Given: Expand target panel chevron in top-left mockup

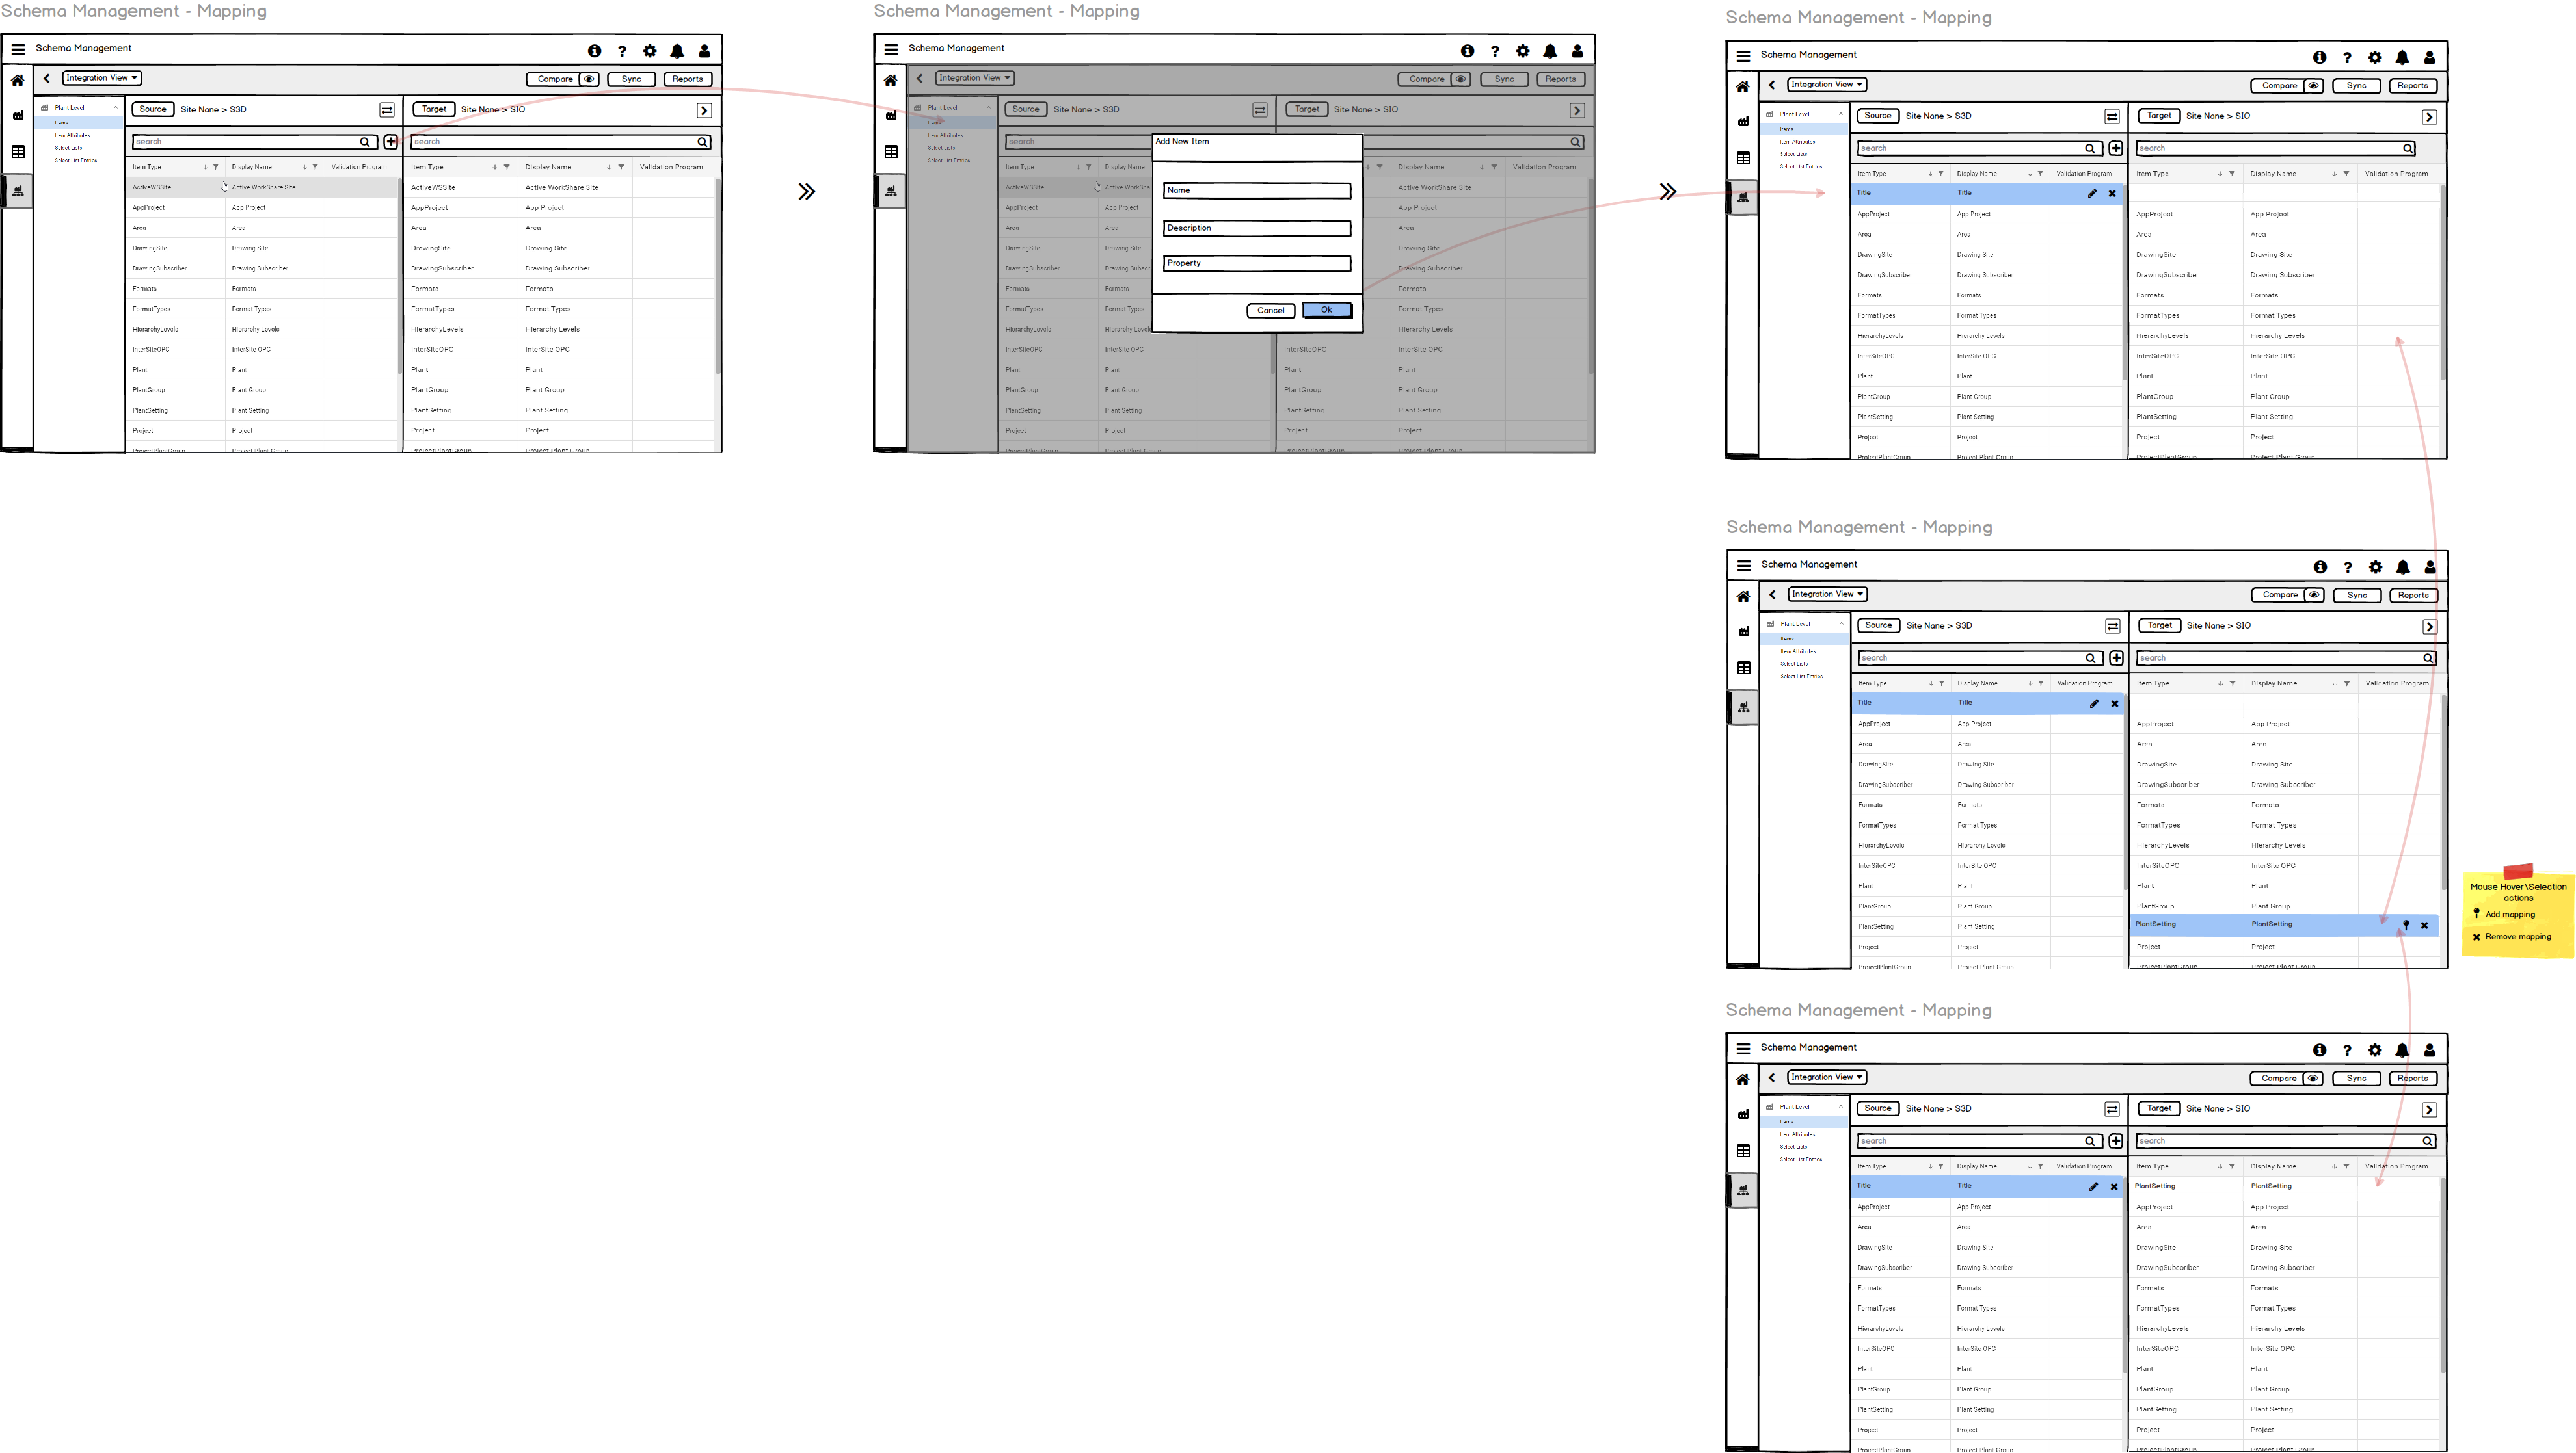Looking at the screenshot, I should (705, 111).
